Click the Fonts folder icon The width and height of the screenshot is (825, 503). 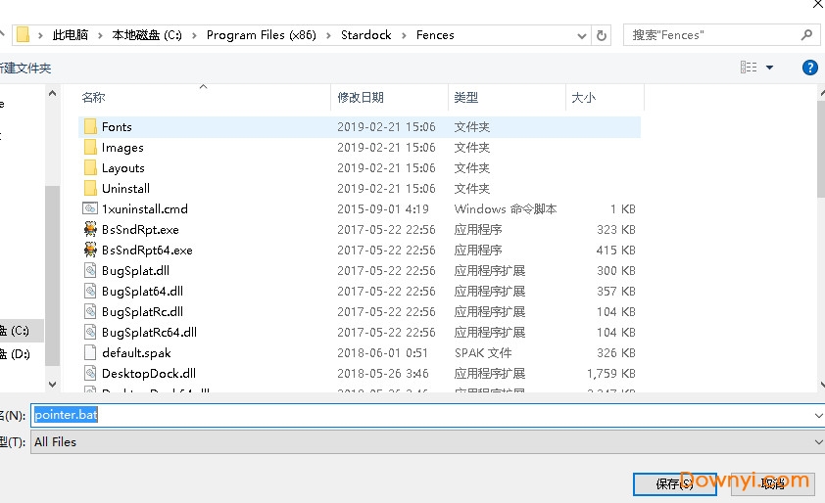pos(90,126)
